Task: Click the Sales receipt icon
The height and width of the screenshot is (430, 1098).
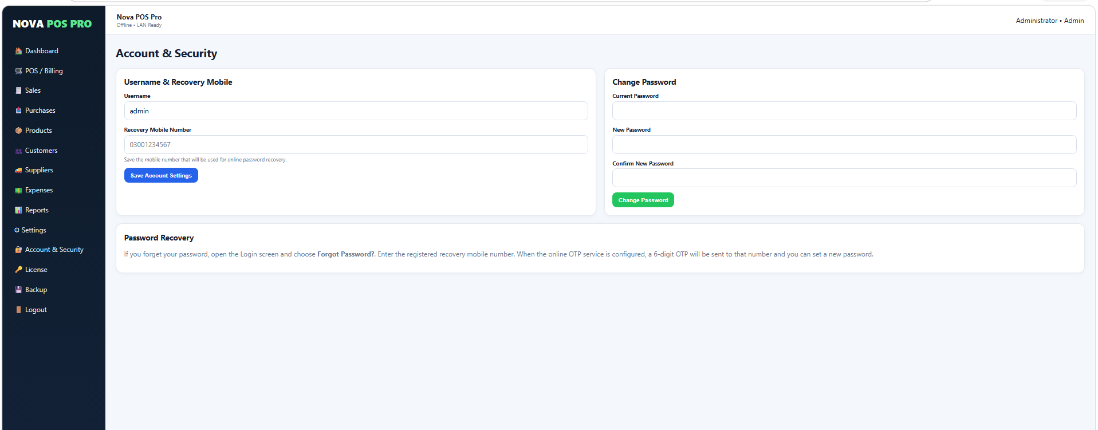Action: pos(18,90)
